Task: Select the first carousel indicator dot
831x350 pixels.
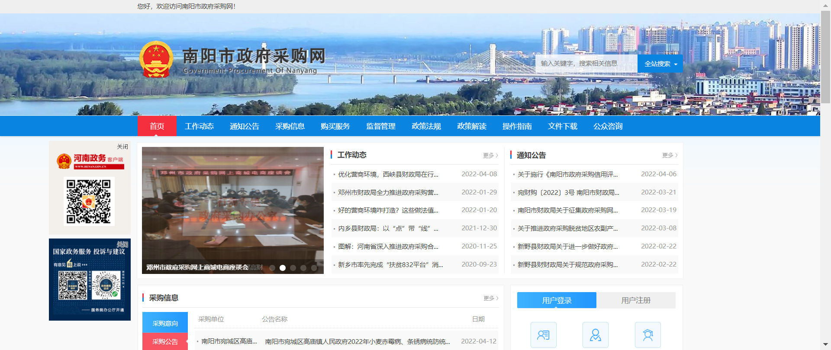Action: (272, 268)
